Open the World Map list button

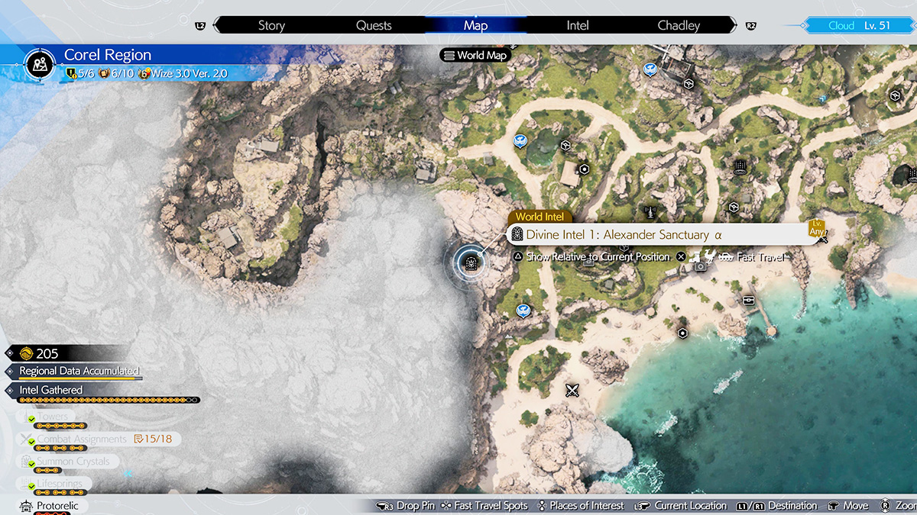[x=475, y=55]
